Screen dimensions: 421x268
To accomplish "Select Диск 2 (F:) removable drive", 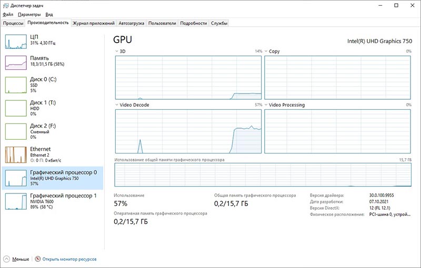I will coord(53,131).
